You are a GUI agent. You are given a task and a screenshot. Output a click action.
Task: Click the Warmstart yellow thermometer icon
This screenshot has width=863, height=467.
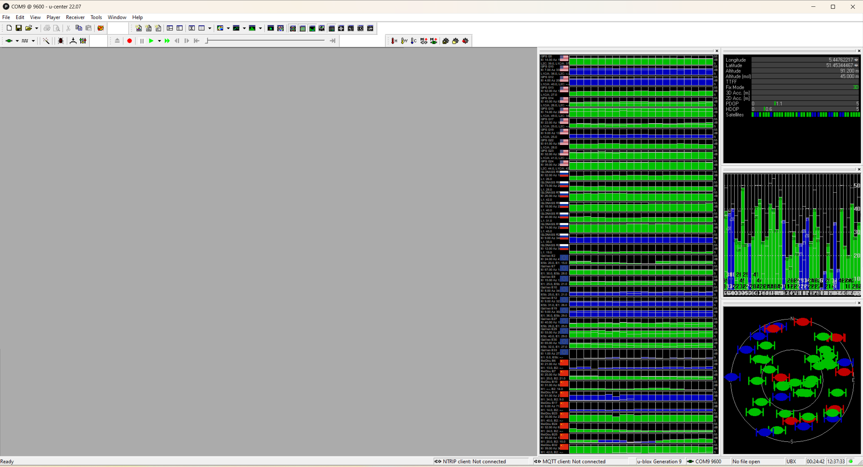point(404,41)
